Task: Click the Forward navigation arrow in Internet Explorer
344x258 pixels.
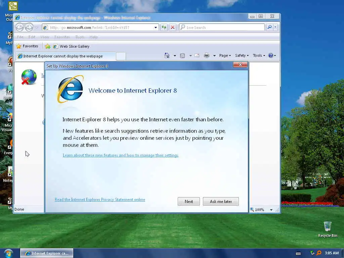Action: pos(29,28)
